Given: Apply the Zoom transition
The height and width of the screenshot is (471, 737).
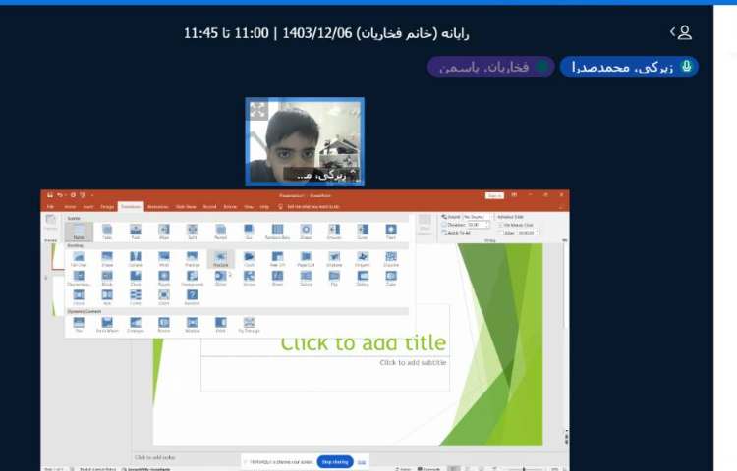Looking at the screenshot, I should pos(164,297).
